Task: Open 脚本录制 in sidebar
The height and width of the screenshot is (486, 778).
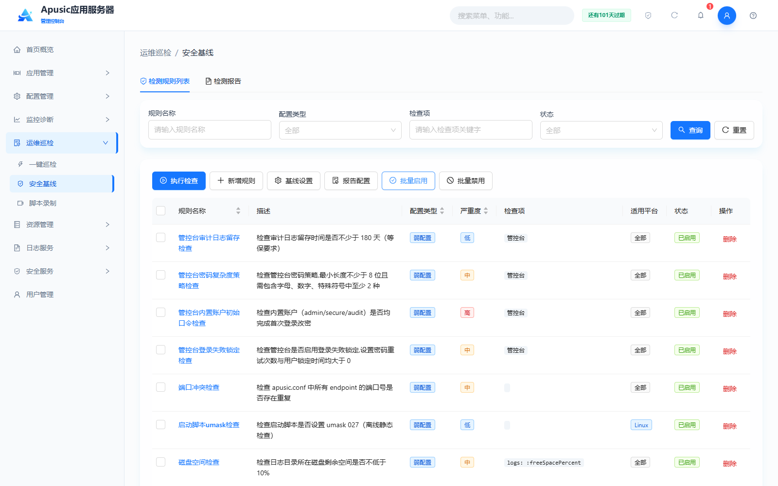Action: 62,203
